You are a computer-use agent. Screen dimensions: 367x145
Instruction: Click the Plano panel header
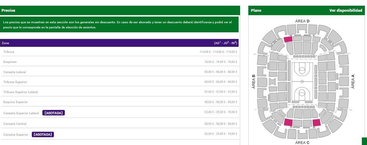click(x=256, y=10)
